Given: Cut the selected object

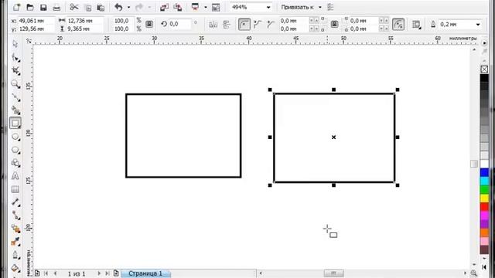Looking at the screenshot, I should [x=74, y=7].
